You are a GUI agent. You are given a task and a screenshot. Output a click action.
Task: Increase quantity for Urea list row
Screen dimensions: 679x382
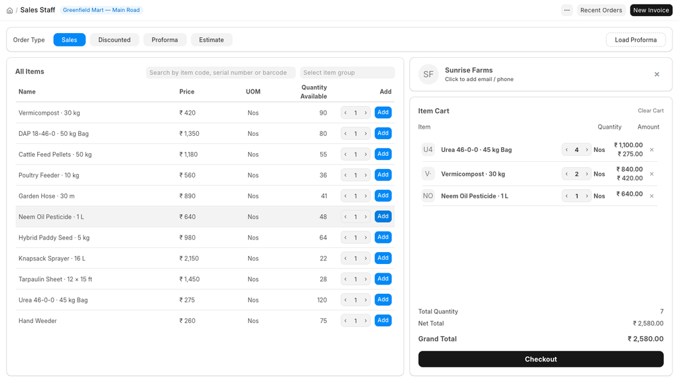[366, 300]
